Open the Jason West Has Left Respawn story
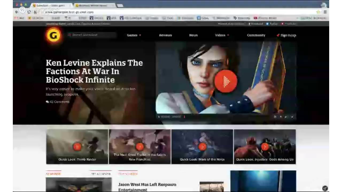Image resolution: width=342 pixels, height=192 pixels. [147, 187]
